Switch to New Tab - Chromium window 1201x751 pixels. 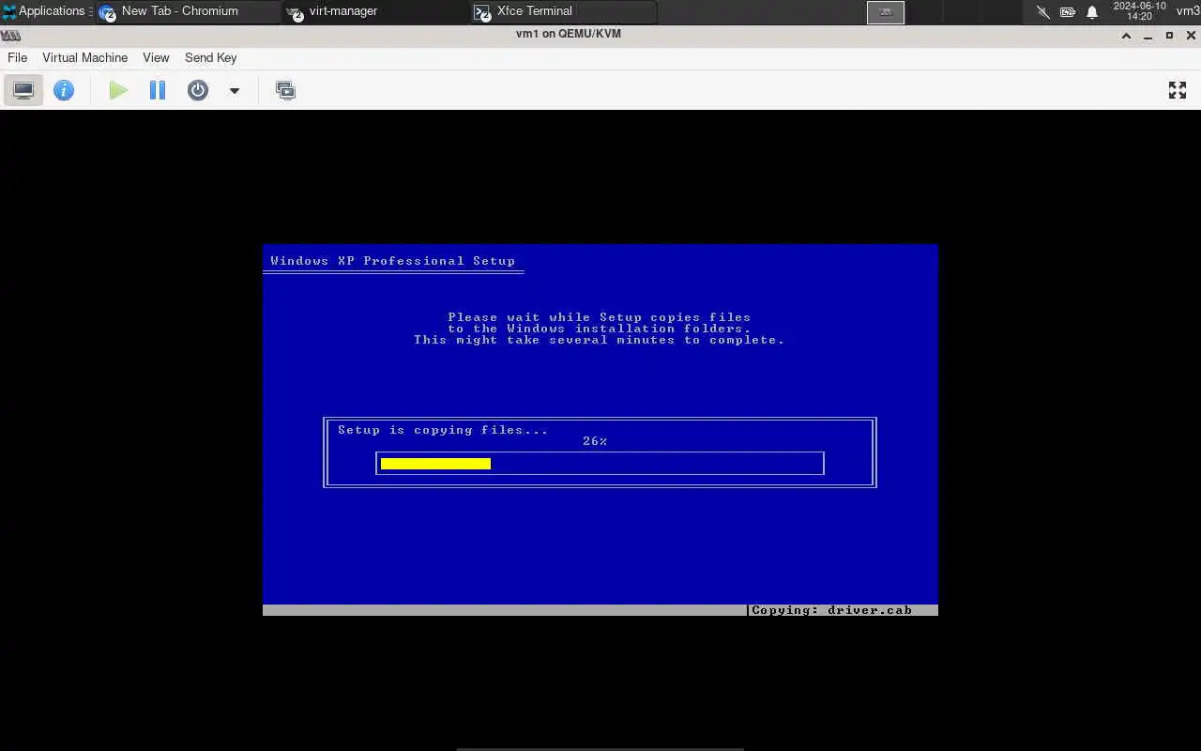point(187,11)
